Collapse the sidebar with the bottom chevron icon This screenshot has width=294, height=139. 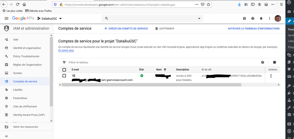pyautogui.click(x=6, y=136)
